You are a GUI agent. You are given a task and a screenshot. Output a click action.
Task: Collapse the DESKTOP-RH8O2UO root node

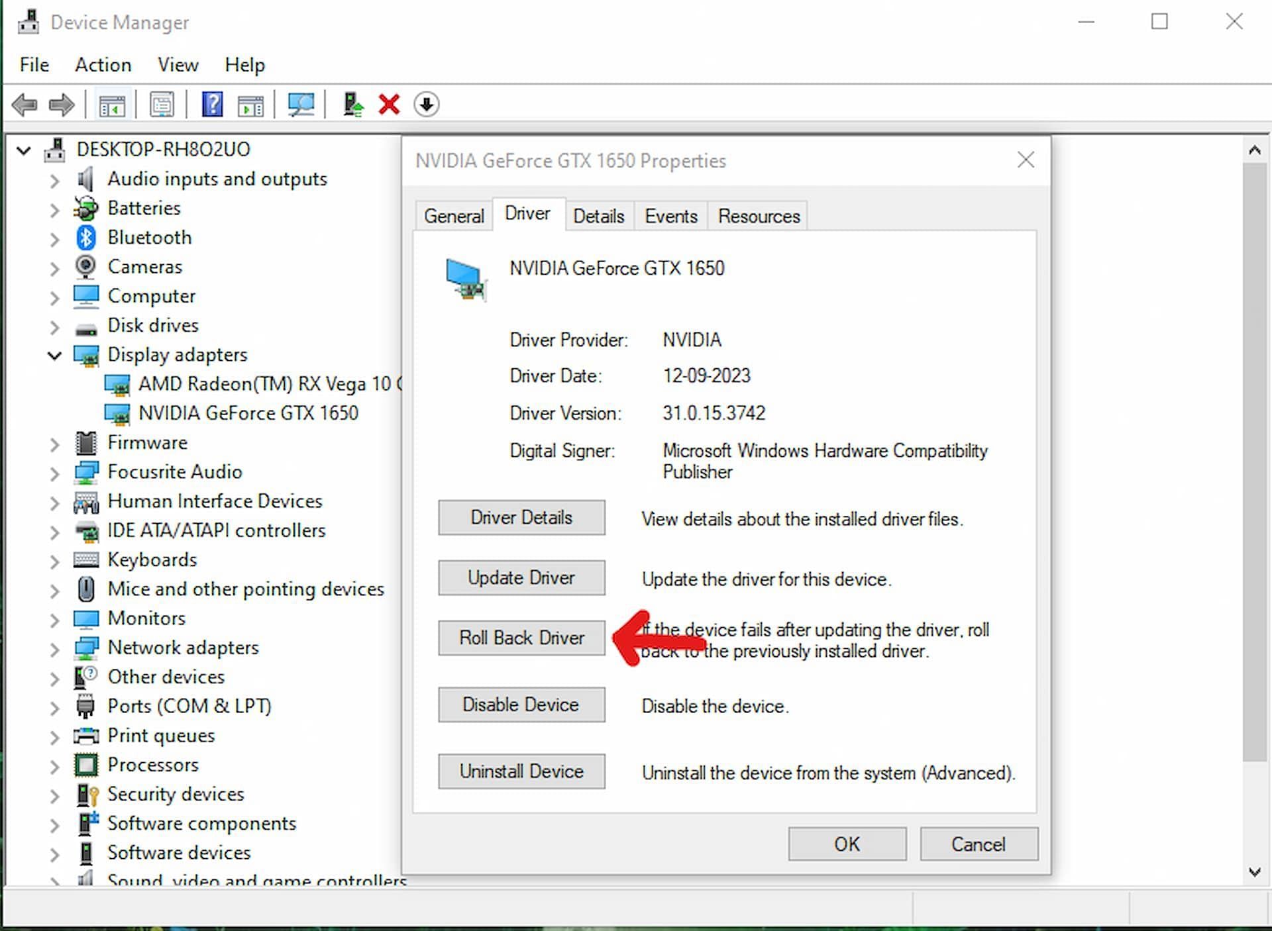[24, 150]
